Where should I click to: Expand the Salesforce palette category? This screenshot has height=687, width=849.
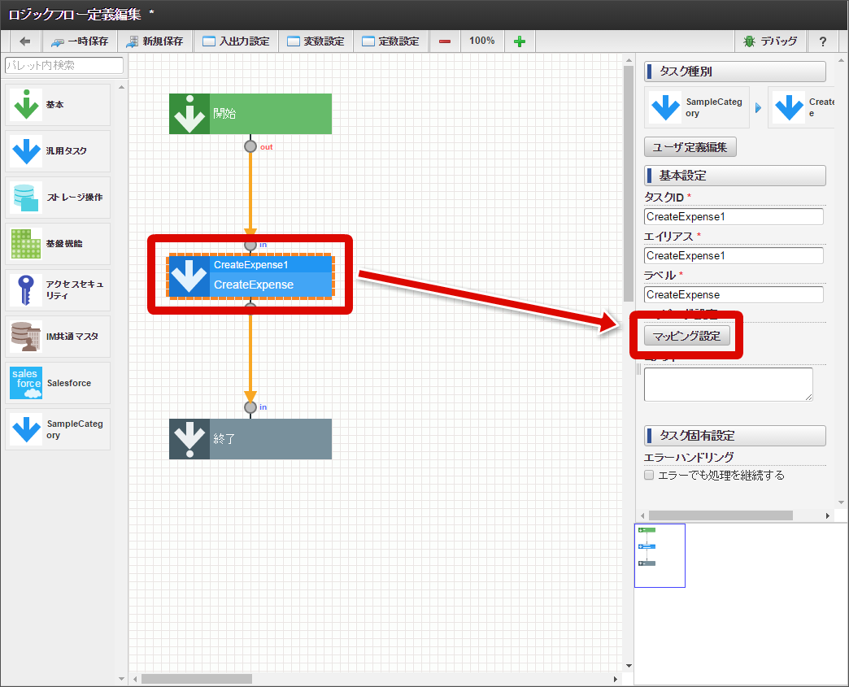coord(58,383)
